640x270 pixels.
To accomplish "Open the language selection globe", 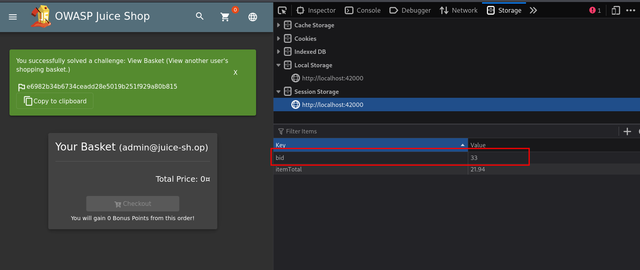I will pos(253,17).
